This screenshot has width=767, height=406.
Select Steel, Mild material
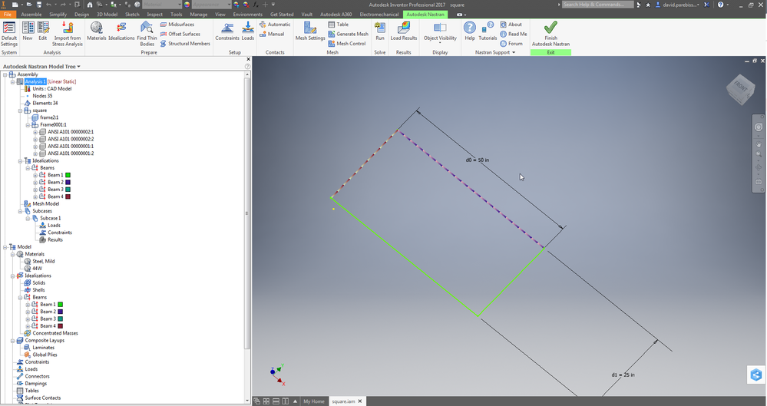[x=43, y=261]
